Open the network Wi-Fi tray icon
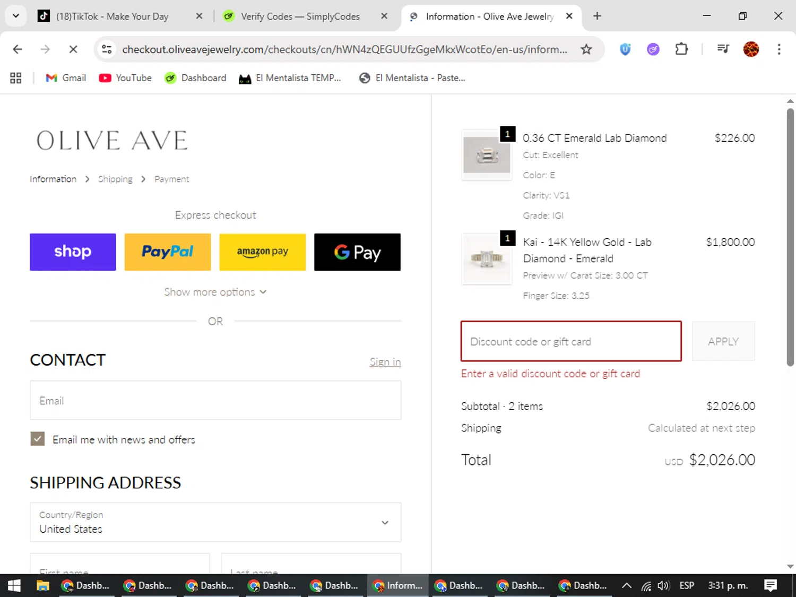The width and height of the screenshot is (796, 597). (x=646, y=585)
